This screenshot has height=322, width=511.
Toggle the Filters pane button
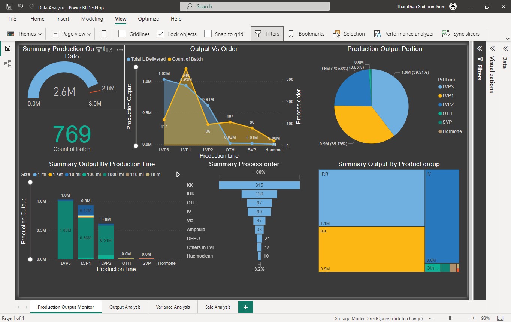pyautogui.click(x=267, y=34)
